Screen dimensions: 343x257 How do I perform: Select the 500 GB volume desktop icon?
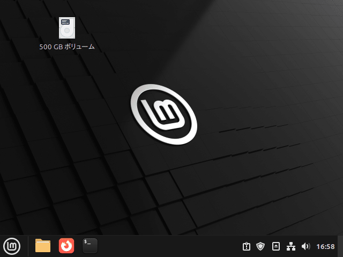pyautogui.click(x=67, y=28)
